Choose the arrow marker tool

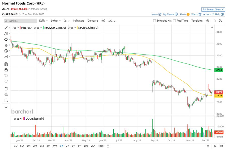(6, 45)
